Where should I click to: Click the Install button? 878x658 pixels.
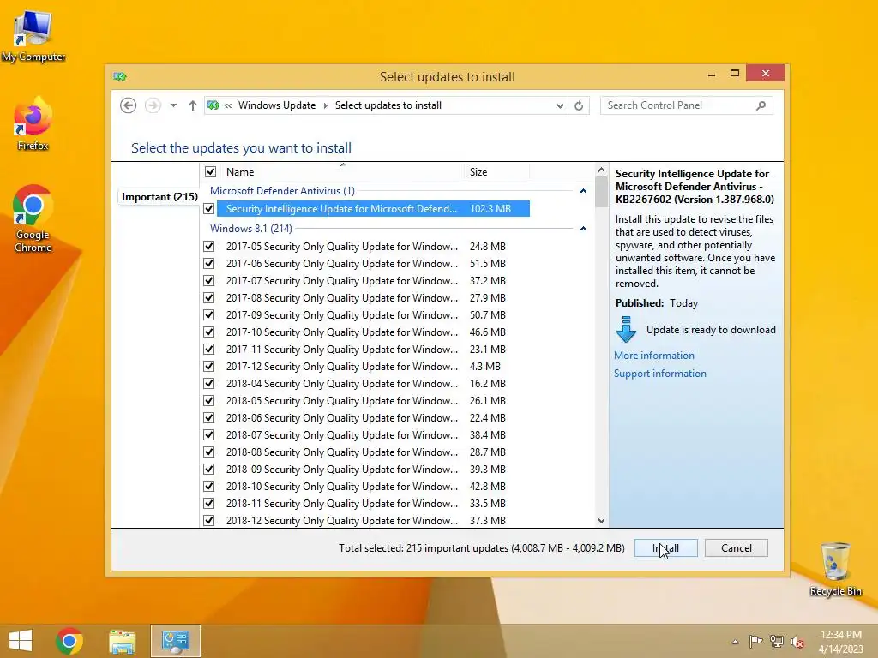[665, 548]
